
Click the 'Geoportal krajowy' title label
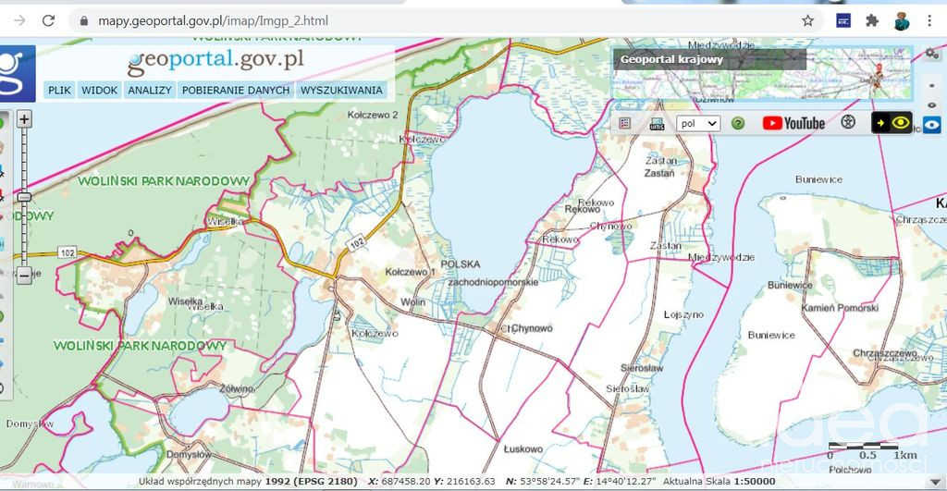671,59
